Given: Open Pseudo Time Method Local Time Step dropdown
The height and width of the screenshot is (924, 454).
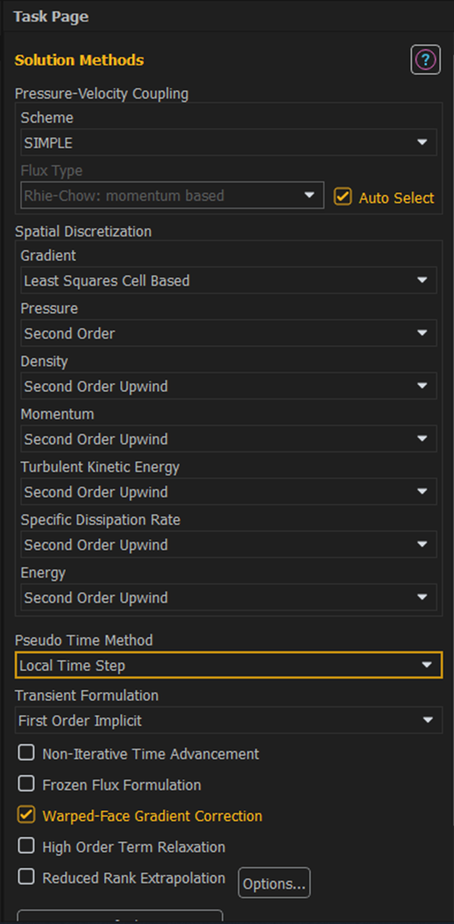Looking at the screenshot, I should pos(228,665).
